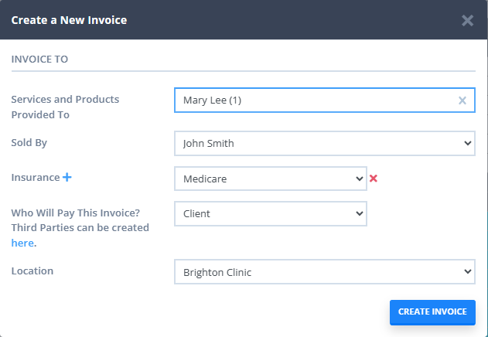Click empty header bar area beside title
Screen dimensions: 488x337
coord(294,20)
